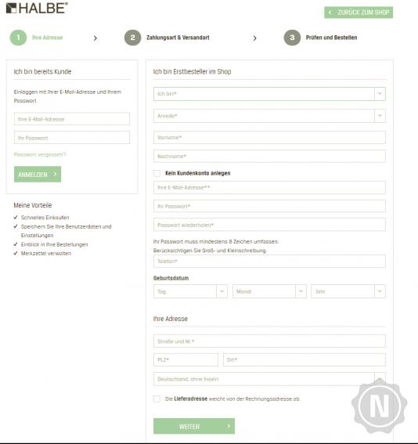Go to Zahlungsart & Versandart step
The image size is (418, 444).
tap(178, 38)
